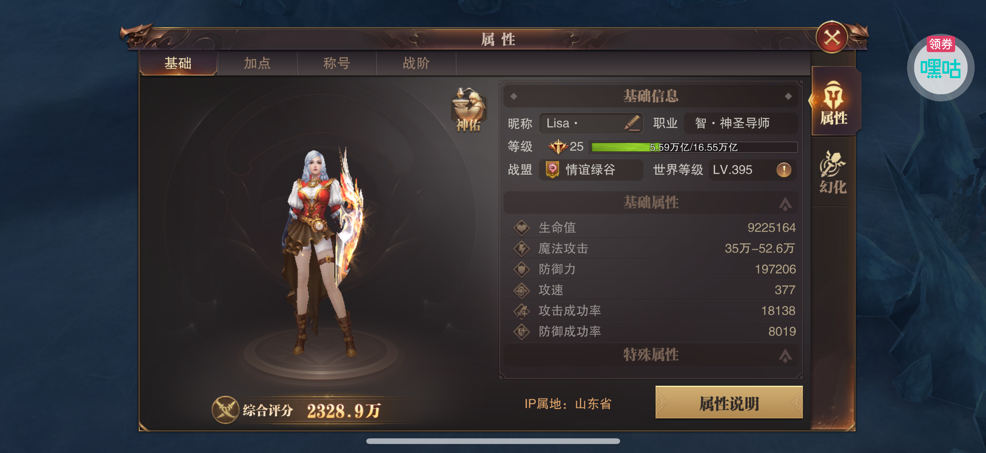The height and width of the screenshot is (453, 986).
Task: Select the 属性 helmet sidebar icon
Action: pyautogui.click(x=834, y=103)
